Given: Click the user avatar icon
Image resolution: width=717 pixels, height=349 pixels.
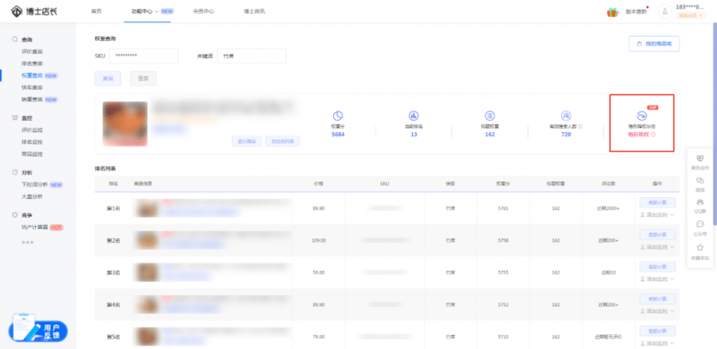Looking at the screenshot, I should point(665,11).
